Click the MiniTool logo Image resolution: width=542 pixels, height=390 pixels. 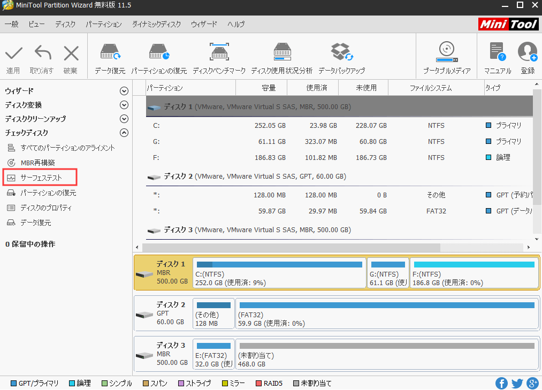[508, 24]
